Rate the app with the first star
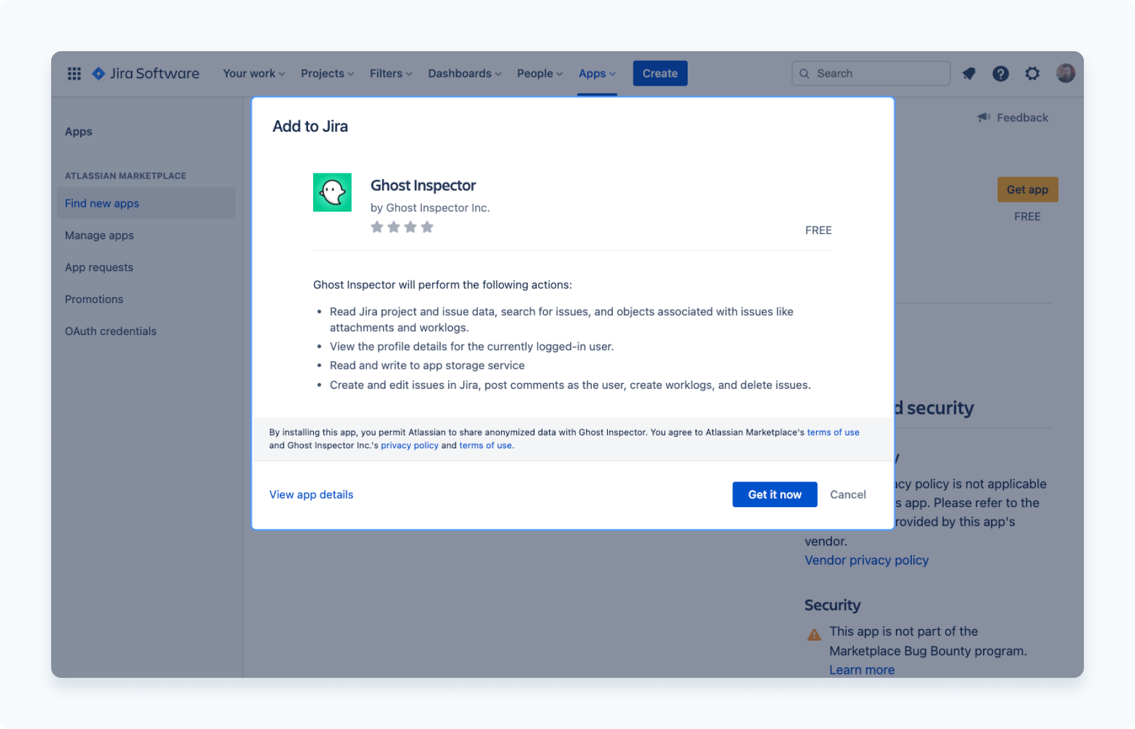The image size is (1135, 729). [377, 226]
